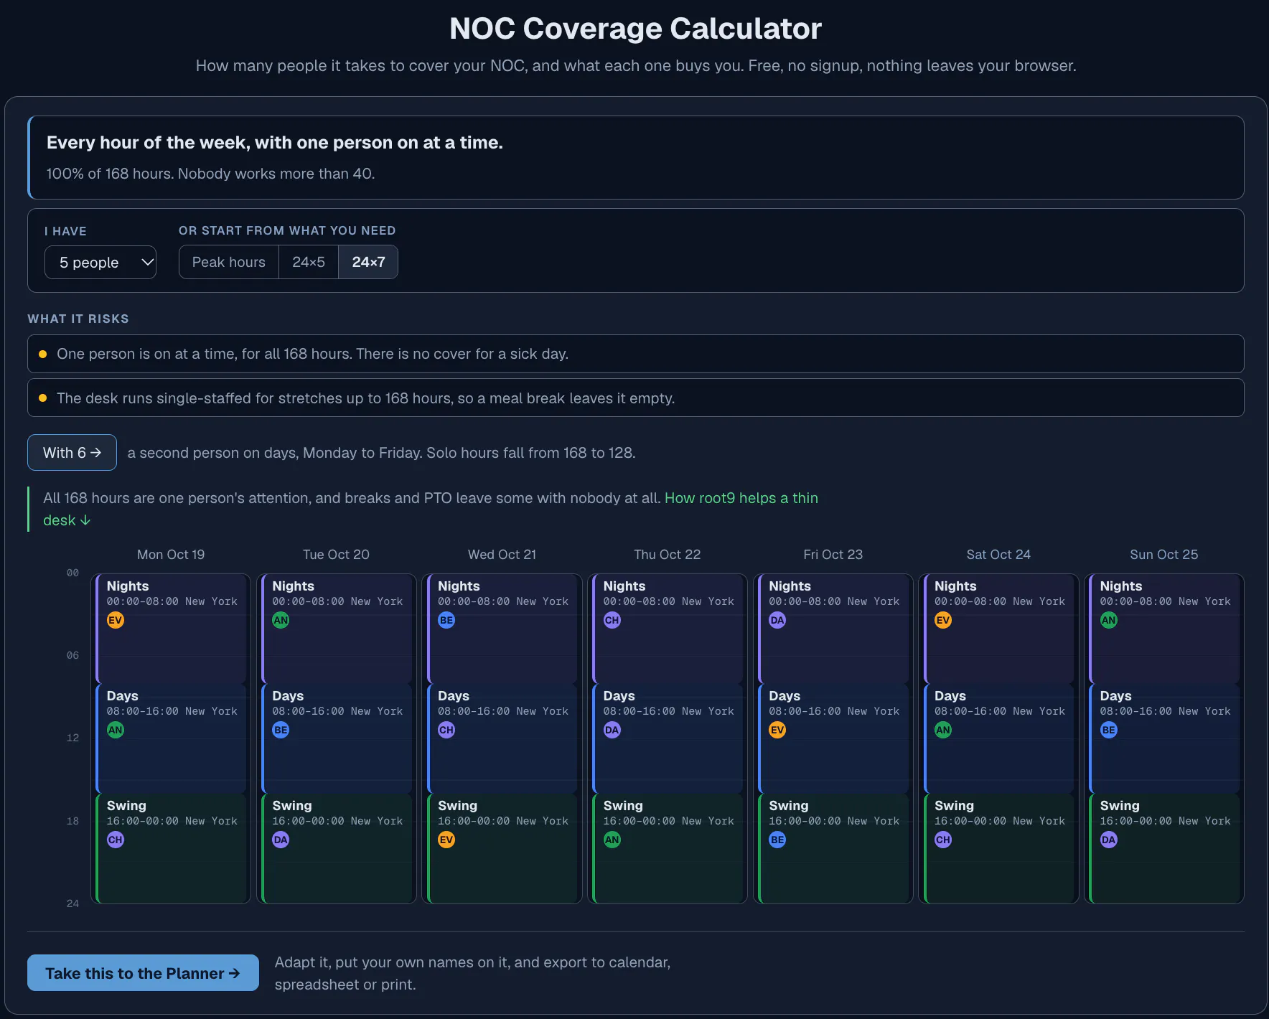
Task: Click the DA badge on Tuesday Swing shift
Action: tap(281, 840)
